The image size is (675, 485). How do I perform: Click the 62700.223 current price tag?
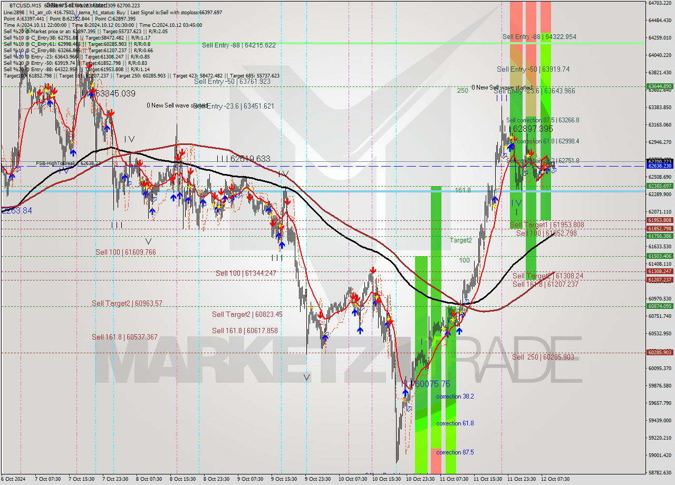(x=660, y=161)
